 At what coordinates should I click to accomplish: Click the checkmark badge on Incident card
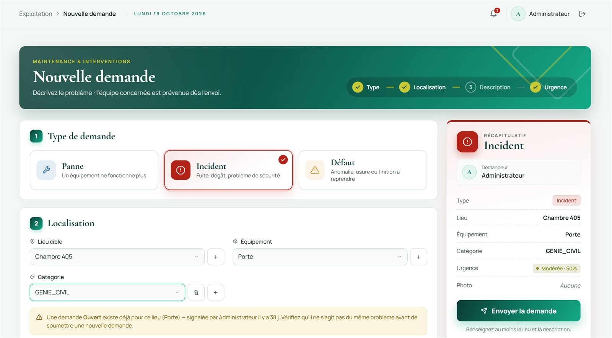[283, 160]
